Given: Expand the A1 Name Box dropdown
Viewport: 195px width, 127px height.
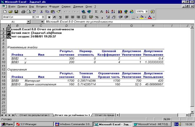Looking at the screenshot, I should 29,22.
